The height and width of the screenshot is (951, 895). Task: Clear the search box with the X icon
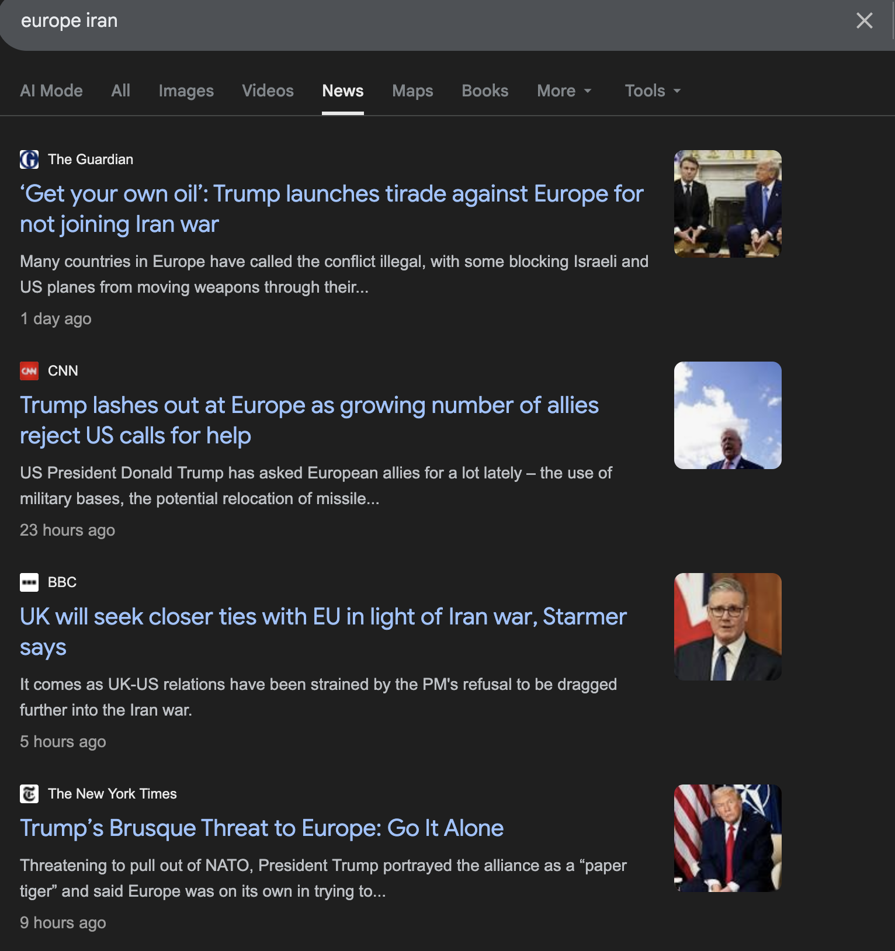click(x=864, y=21)
